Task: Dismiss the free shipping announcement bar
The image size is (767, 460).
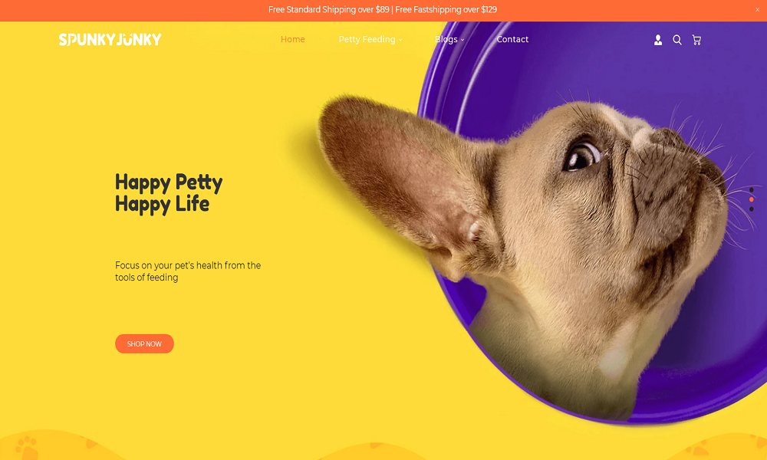Action: coord(757,10)
